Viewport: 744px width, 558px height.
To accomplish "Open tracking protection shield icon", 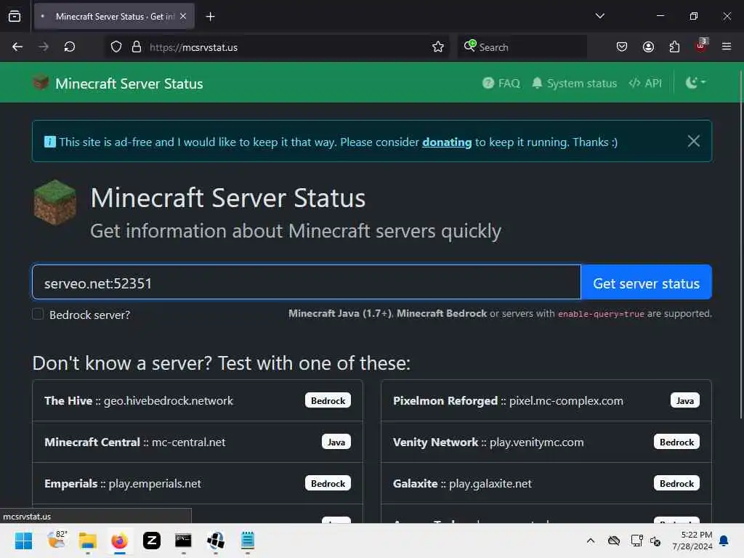I will pyautogui.click(x=116, y=47).
